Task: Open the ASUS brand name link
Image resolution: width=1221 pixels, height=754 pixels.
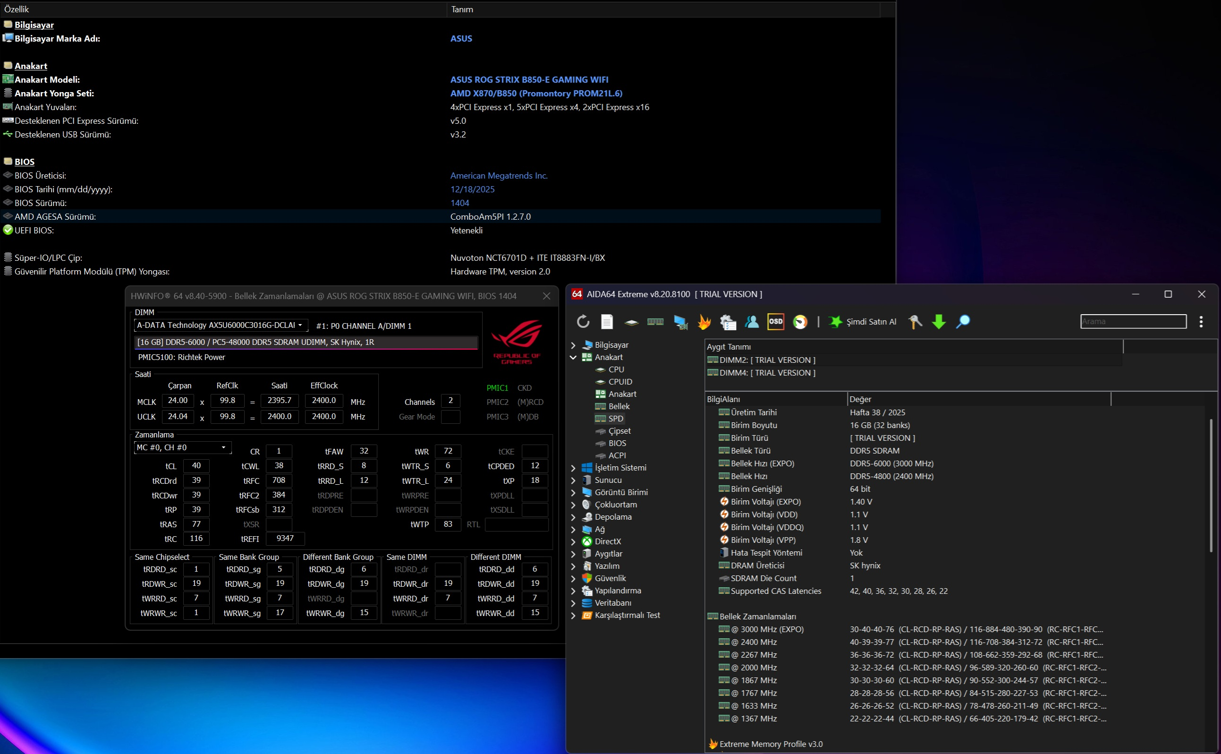Action: [461, 38]
